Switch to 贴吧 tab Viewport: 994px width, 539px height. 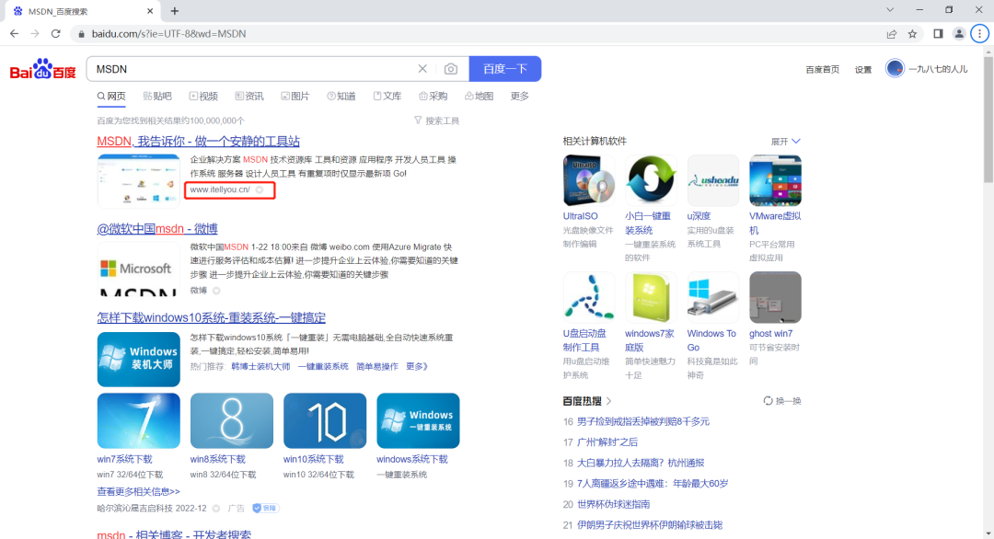[157, 97]
